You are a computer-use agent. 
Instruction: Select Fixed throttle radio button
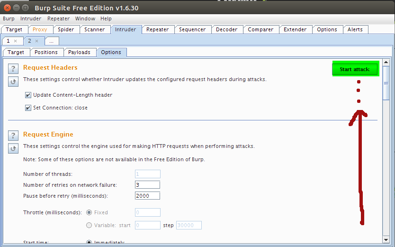pos(89,212)
